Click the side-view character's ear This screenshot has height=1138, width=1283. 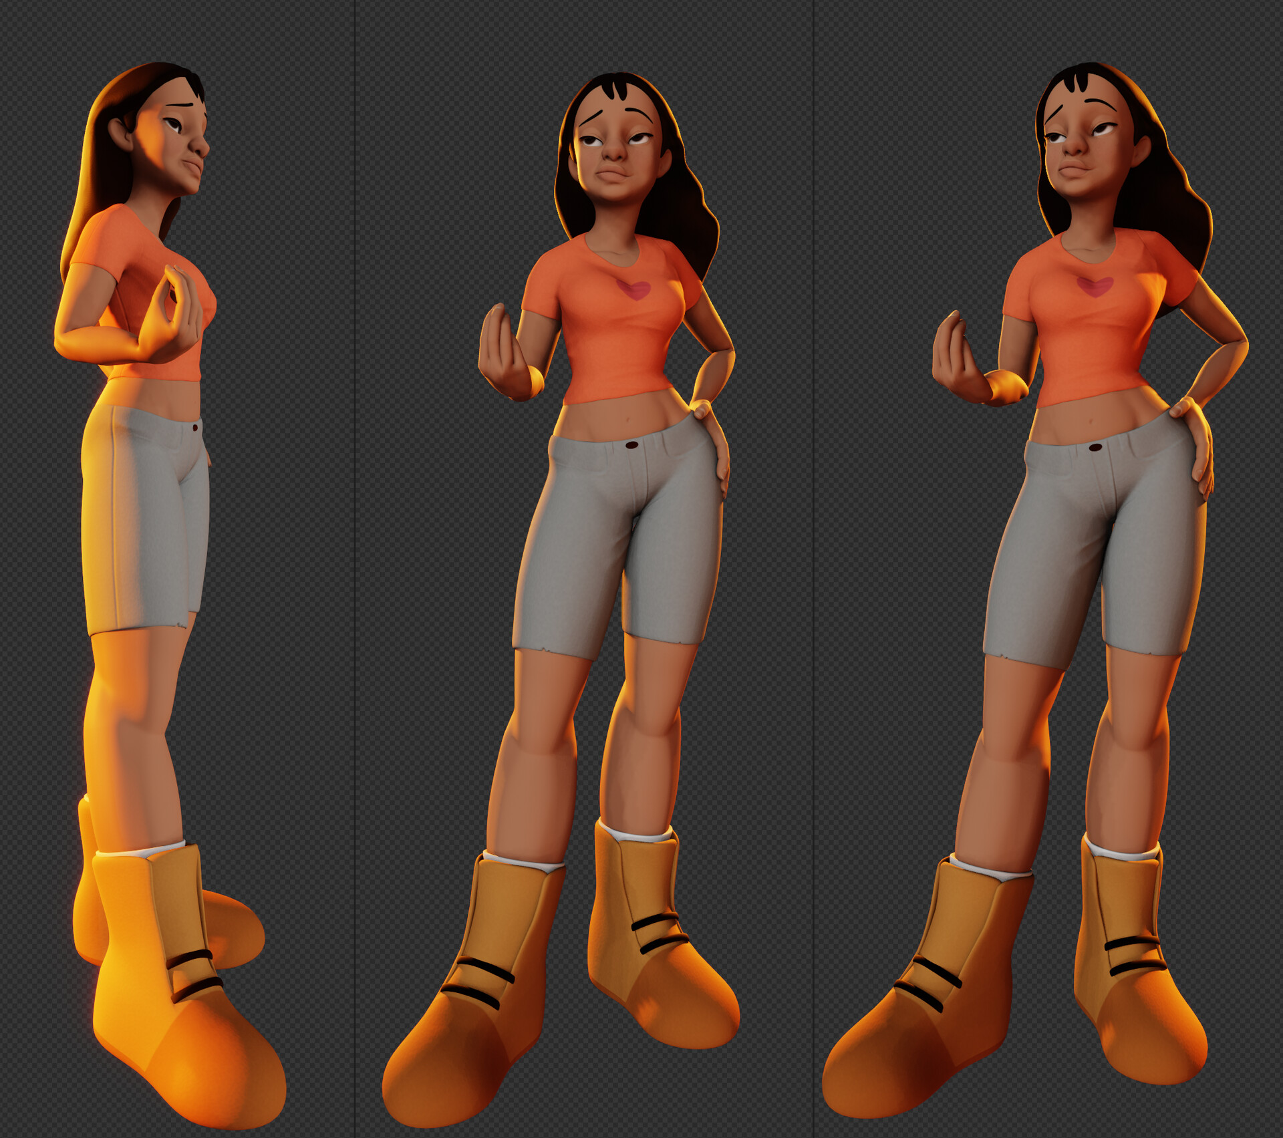[x=122, y=134]
